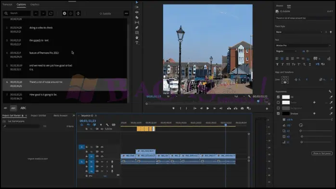Enable the Stroke checkbox in Appearance

click(278, 103)
